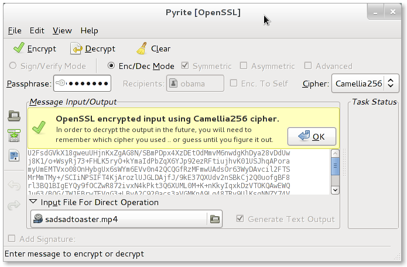Collapse Input File For Direct Operation expander
Screen dimensions: 407x267
(x=33, y=202)
